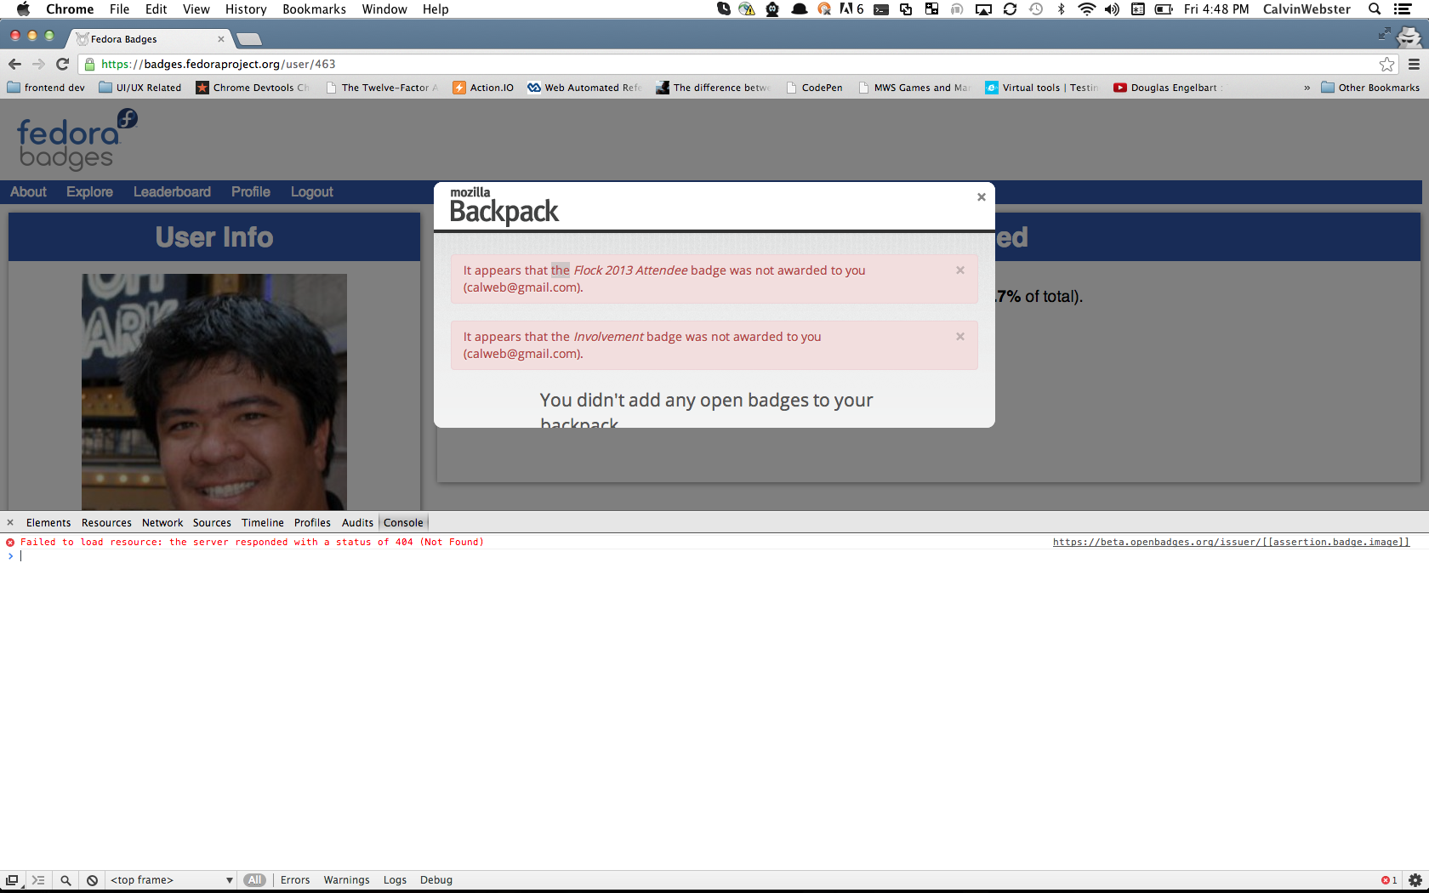Filter console to Errors only

[x=295, y=880]
